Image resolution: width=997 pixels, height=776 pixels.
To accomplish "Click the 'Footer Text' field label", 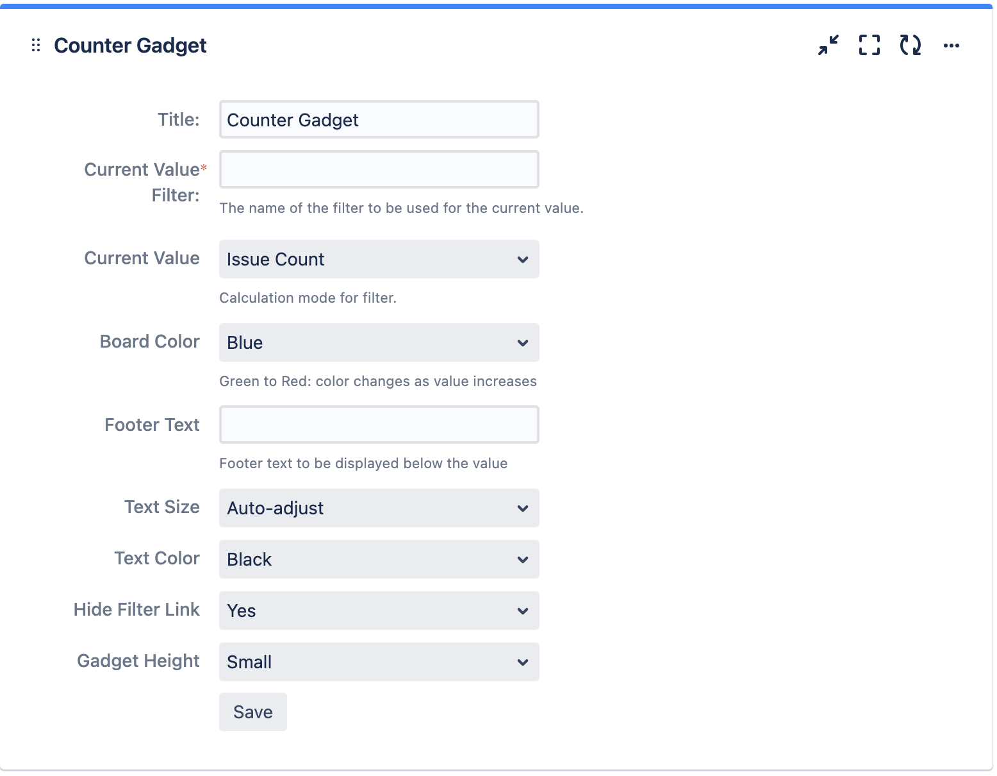I will 152,425.
